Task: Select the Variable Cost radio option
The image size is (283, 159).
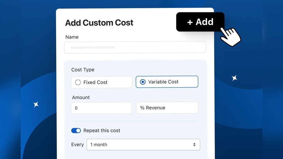Action: 167,82
